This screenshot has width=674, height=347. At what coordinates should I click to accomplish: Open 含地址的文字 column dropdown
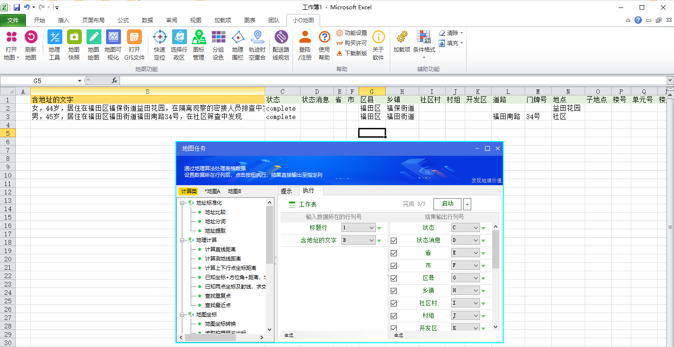tap(358, 240)
